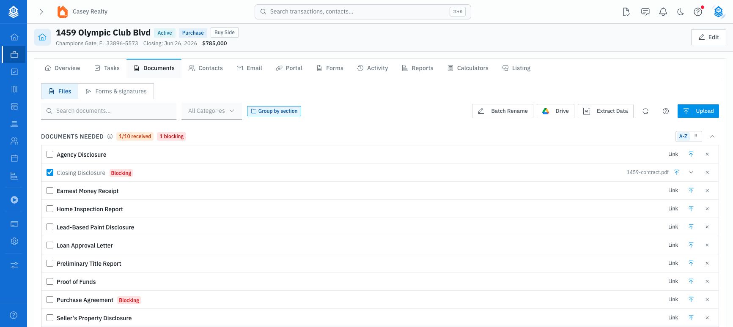The image size is (733, 327).
Task: Check the Earnest Money Receipt checkbox
Action: point(50,191)
